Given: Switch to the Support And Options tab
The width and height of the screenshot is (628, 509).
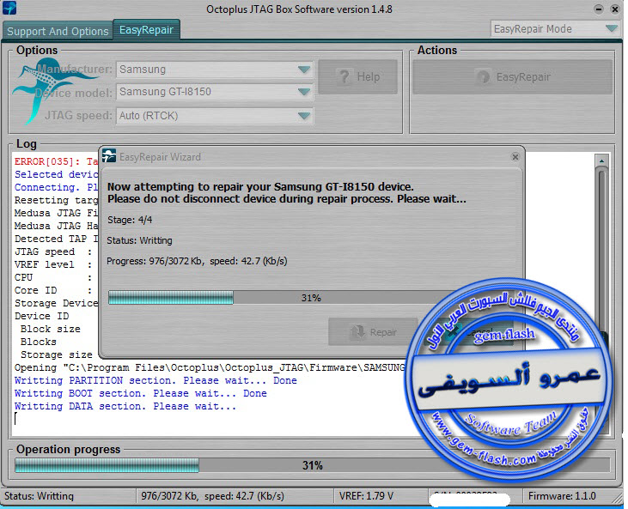Looking at the screenshot, I should pyautogui.click(x=58, y=31).
